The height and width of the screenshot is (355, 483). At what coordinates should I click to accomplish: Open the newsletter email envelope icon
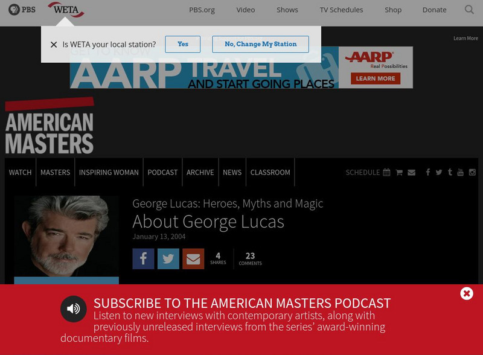click(412, 172)
